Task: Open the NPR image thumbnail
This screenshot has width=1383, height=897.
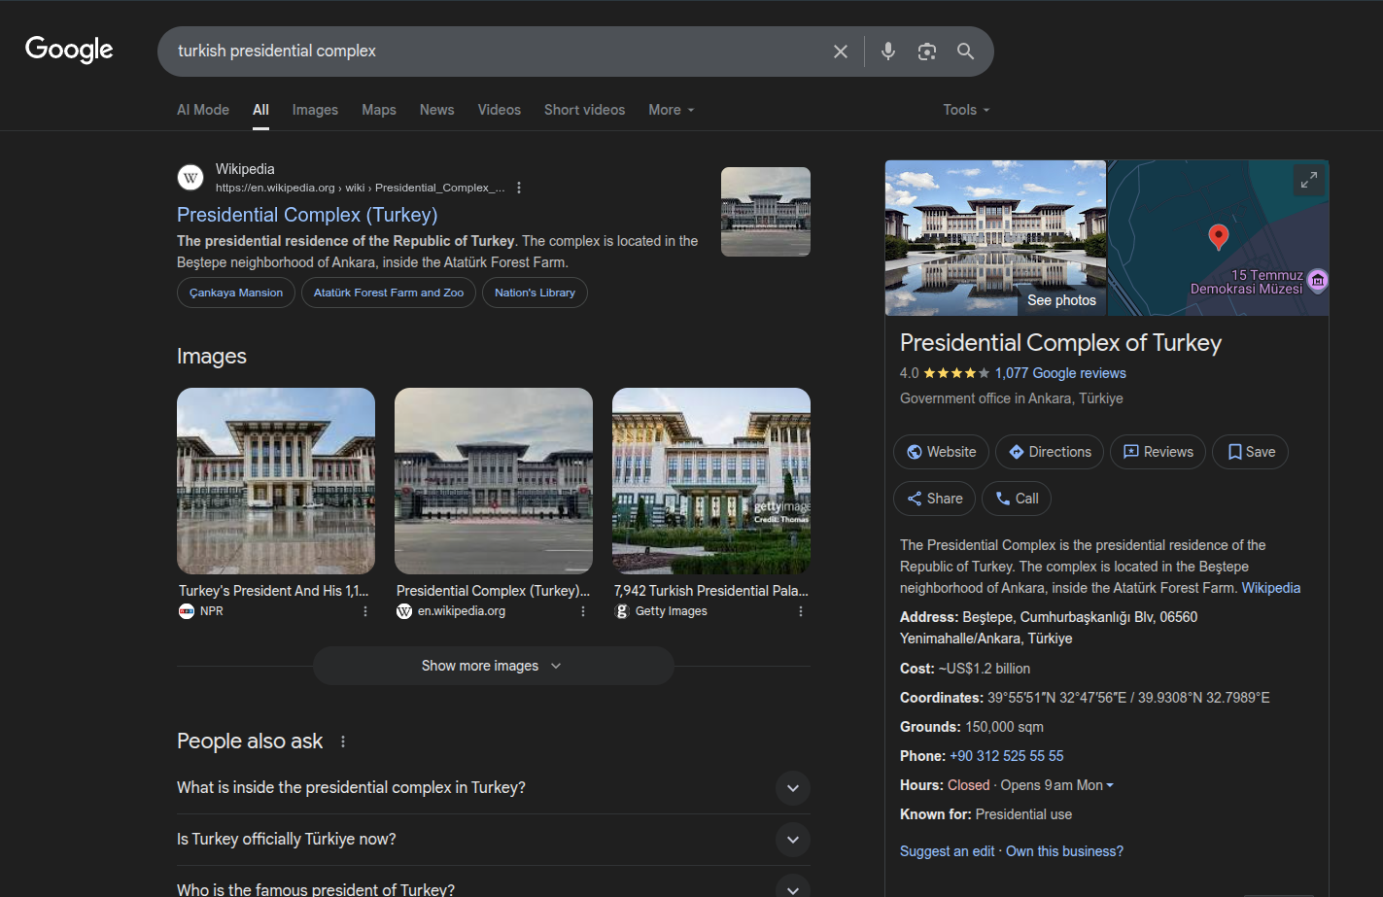Action: pos(276,481)
